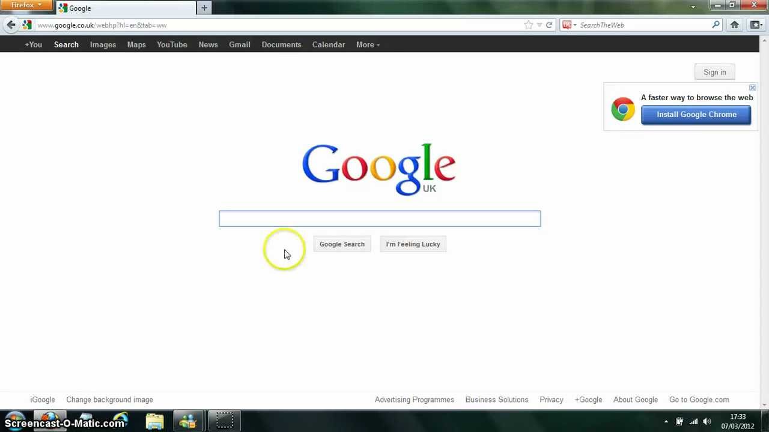The image size is (769, 432).
Task: Open the About Google link
Action: [636, 400]
